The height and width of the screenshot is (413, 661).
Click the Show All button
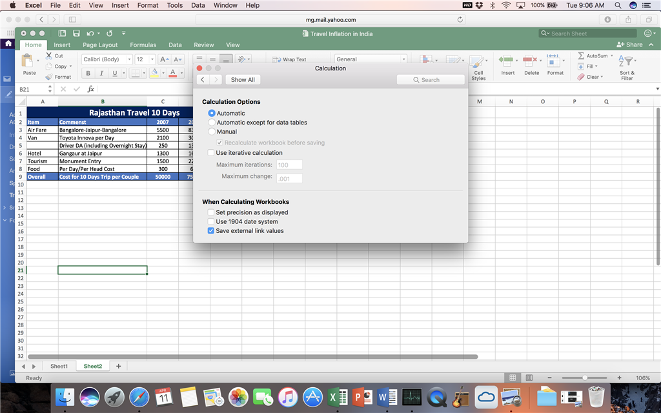(x=243, y=79)
